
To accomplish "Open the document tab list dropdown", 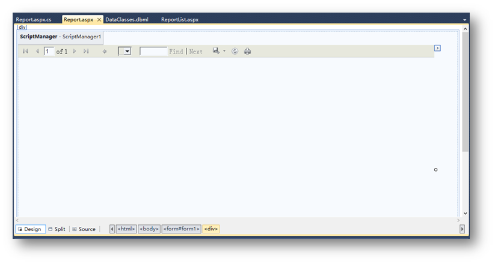I will coord(464,20).
